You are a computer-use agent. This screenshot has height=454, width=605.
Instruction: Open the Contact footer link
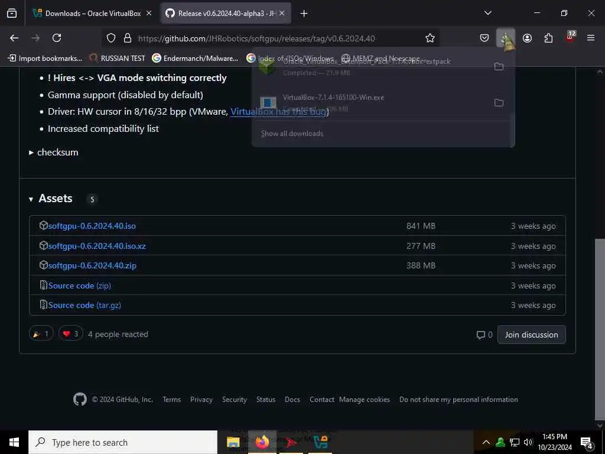[x=322, y=400]
